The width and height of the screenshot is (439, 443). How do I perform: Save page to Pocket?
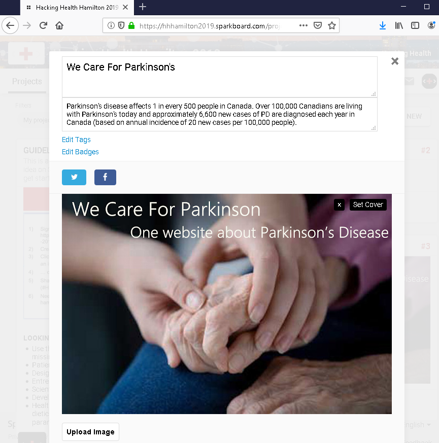(x=318, y=26)
